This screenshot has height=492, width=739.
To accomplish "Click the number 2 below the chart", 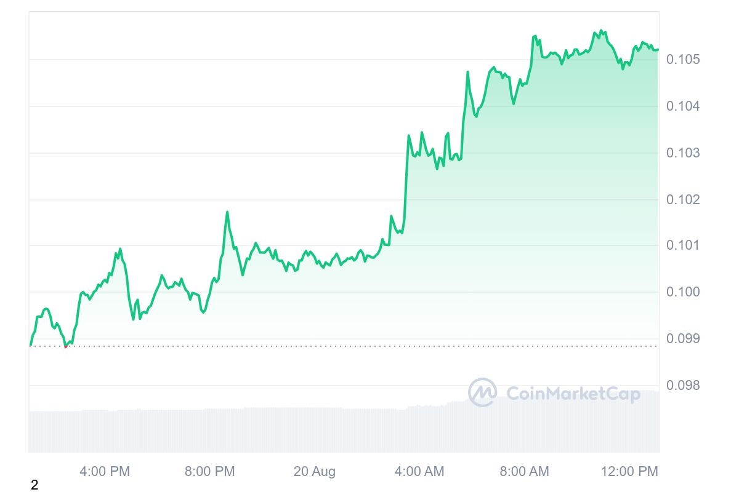I will [x=34, y=485].
